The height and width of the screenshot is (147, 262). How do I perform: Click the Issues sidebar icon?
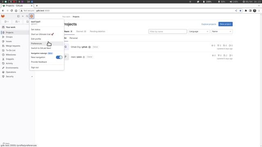click(3, 41)
